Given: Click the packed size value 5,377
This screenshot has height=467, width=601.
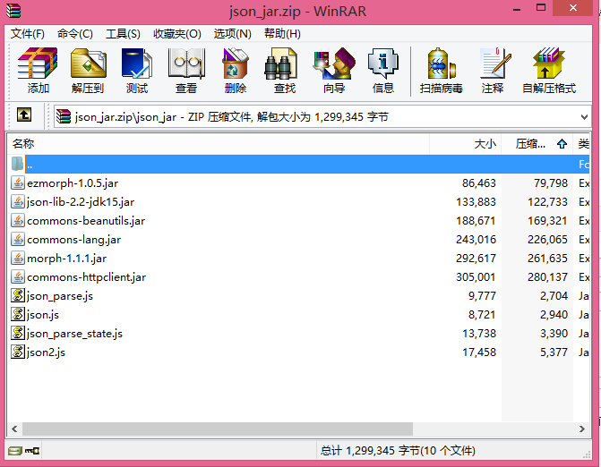Looking at the screenshot, I should (554, 352).
